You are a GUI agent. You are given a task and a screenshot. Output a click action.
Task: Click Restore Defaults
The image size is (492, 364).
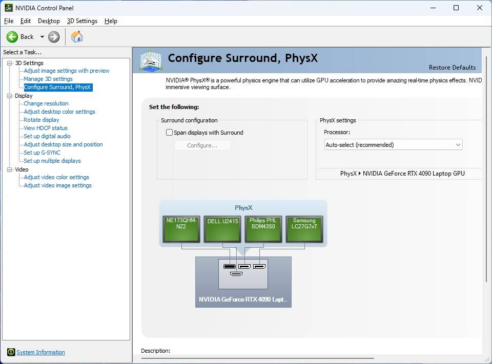coord(452,68)
